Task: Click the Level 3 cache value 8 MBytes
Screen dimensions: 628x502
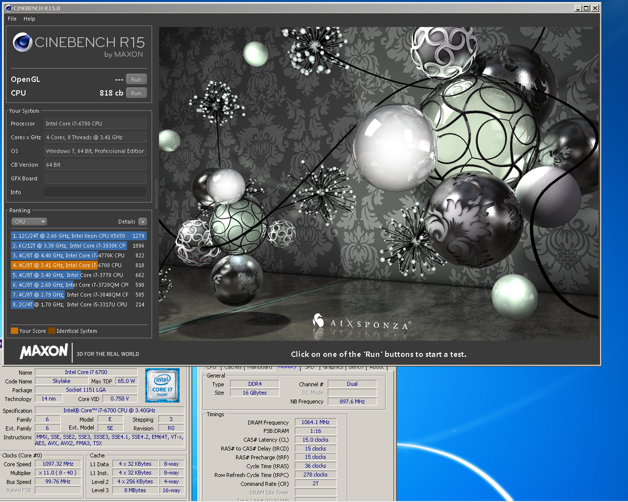Action: [135, 490]
